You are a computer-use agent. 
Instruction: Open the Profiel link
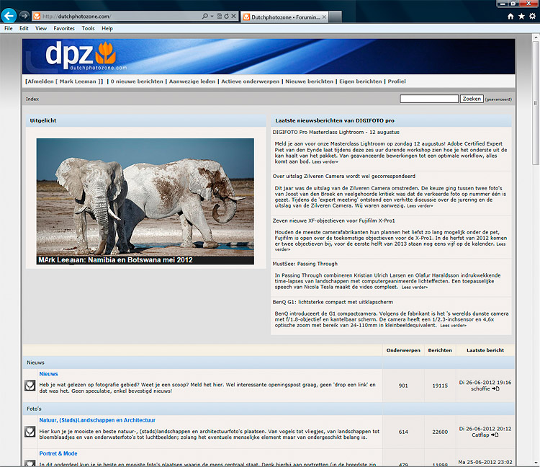(397, 81)
